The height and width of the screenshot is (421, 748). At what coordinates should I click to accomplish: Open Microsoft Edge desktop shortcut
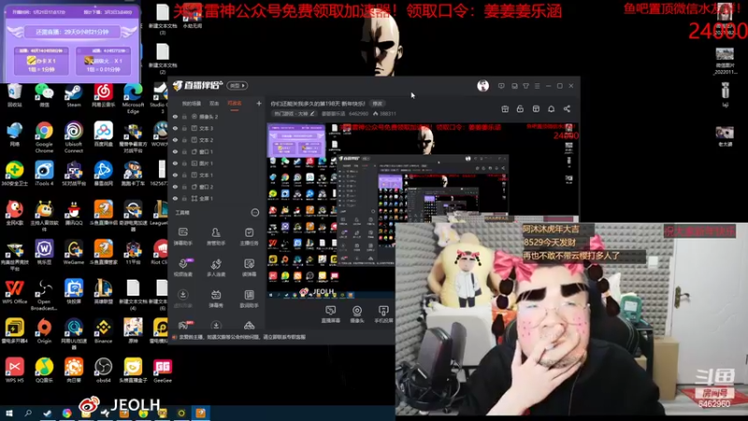[133, 98]
